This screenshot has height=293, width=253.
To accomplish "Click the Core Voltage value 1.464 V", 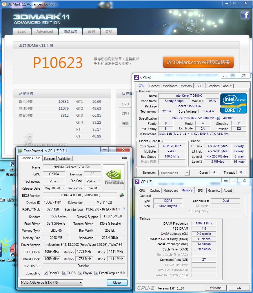I will pyautogui.click(x=209, y=111).
